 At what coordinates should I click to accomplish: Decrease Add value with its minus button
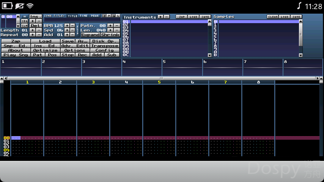click(x=72, y=35)
